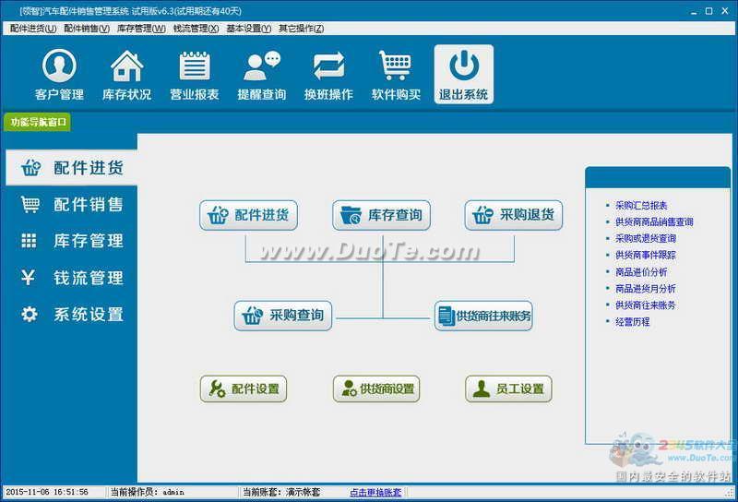Switch to 功能导航窗口 tab
The image size is (738, 502).
(x=39, y=122)
